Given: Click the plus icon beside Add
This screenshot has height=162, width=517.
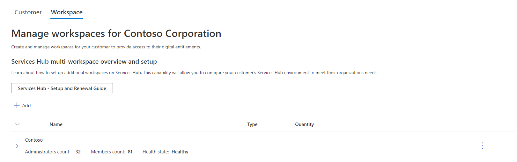Looking at the screenshot, I should click(x=17, y=105).
